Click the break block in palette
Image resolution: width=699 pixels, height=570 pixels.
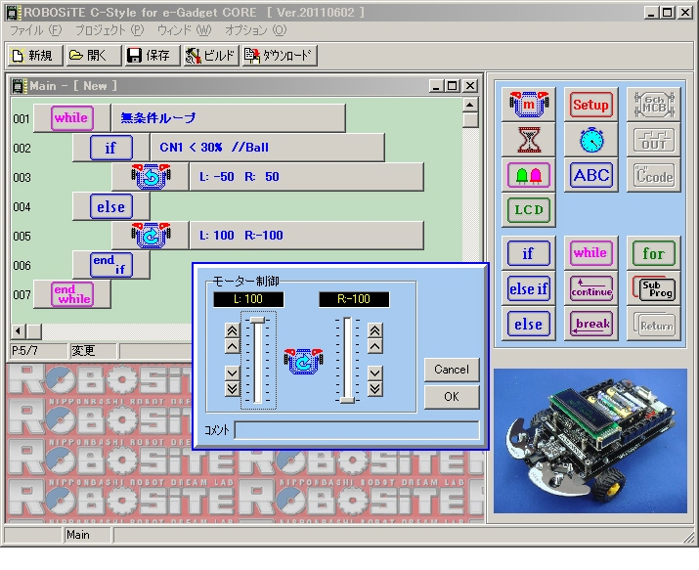(x=590, y=324)
